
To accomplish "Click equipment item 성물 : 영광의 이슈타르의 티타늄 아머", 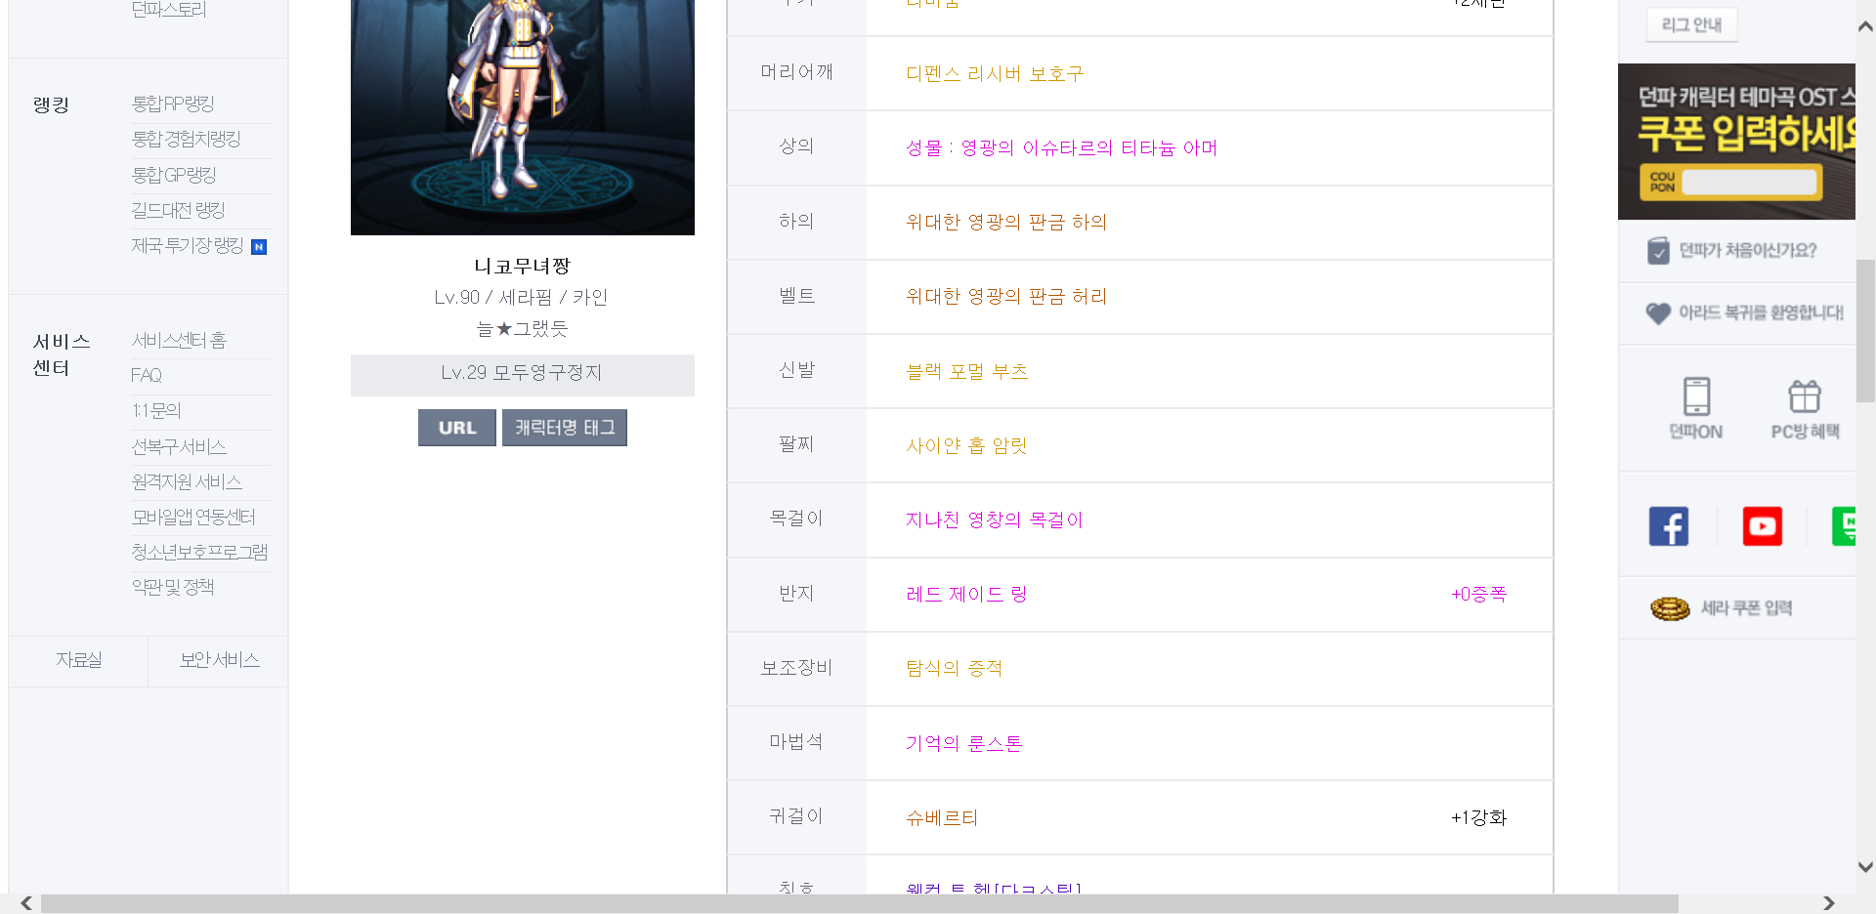I will pyautogui.click(x=1062, y=147).
